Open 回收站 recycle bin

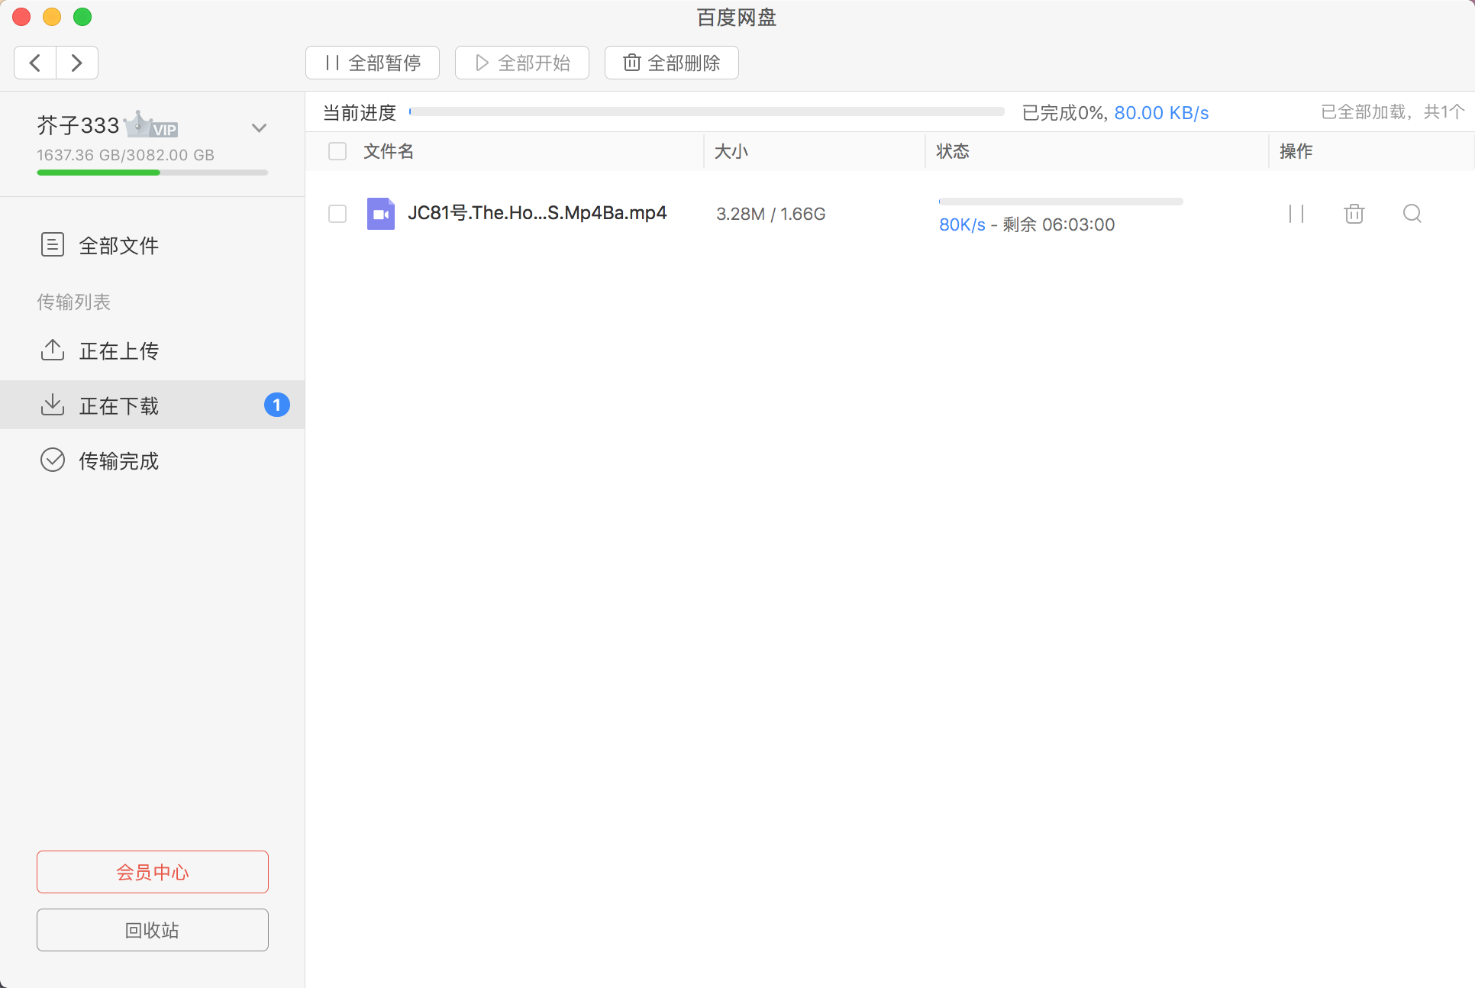click(x=153, y=930)
